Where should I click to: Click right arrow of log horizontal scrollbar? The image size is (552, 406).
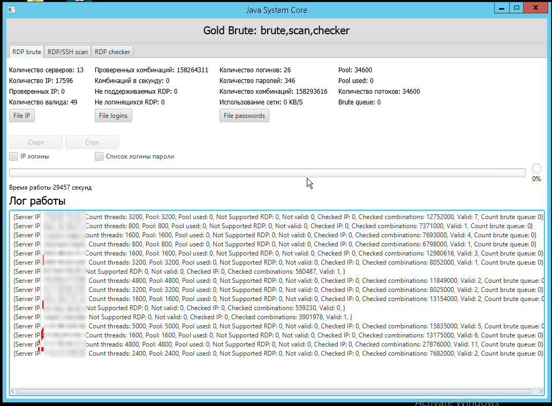(541, 392)
